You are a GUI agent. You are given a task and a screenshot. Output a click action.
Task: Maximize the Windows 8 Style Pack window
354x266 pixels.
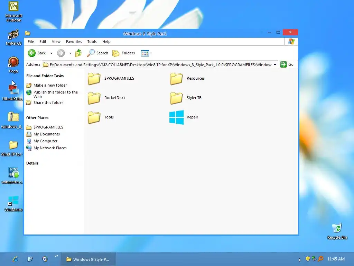point(278,32)
